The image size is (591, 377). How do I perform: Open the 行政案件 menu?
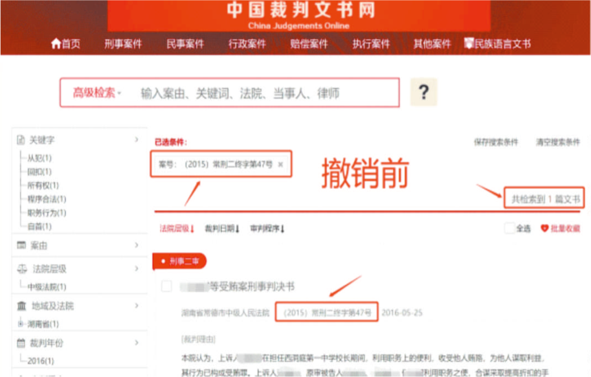coord(247,44)
